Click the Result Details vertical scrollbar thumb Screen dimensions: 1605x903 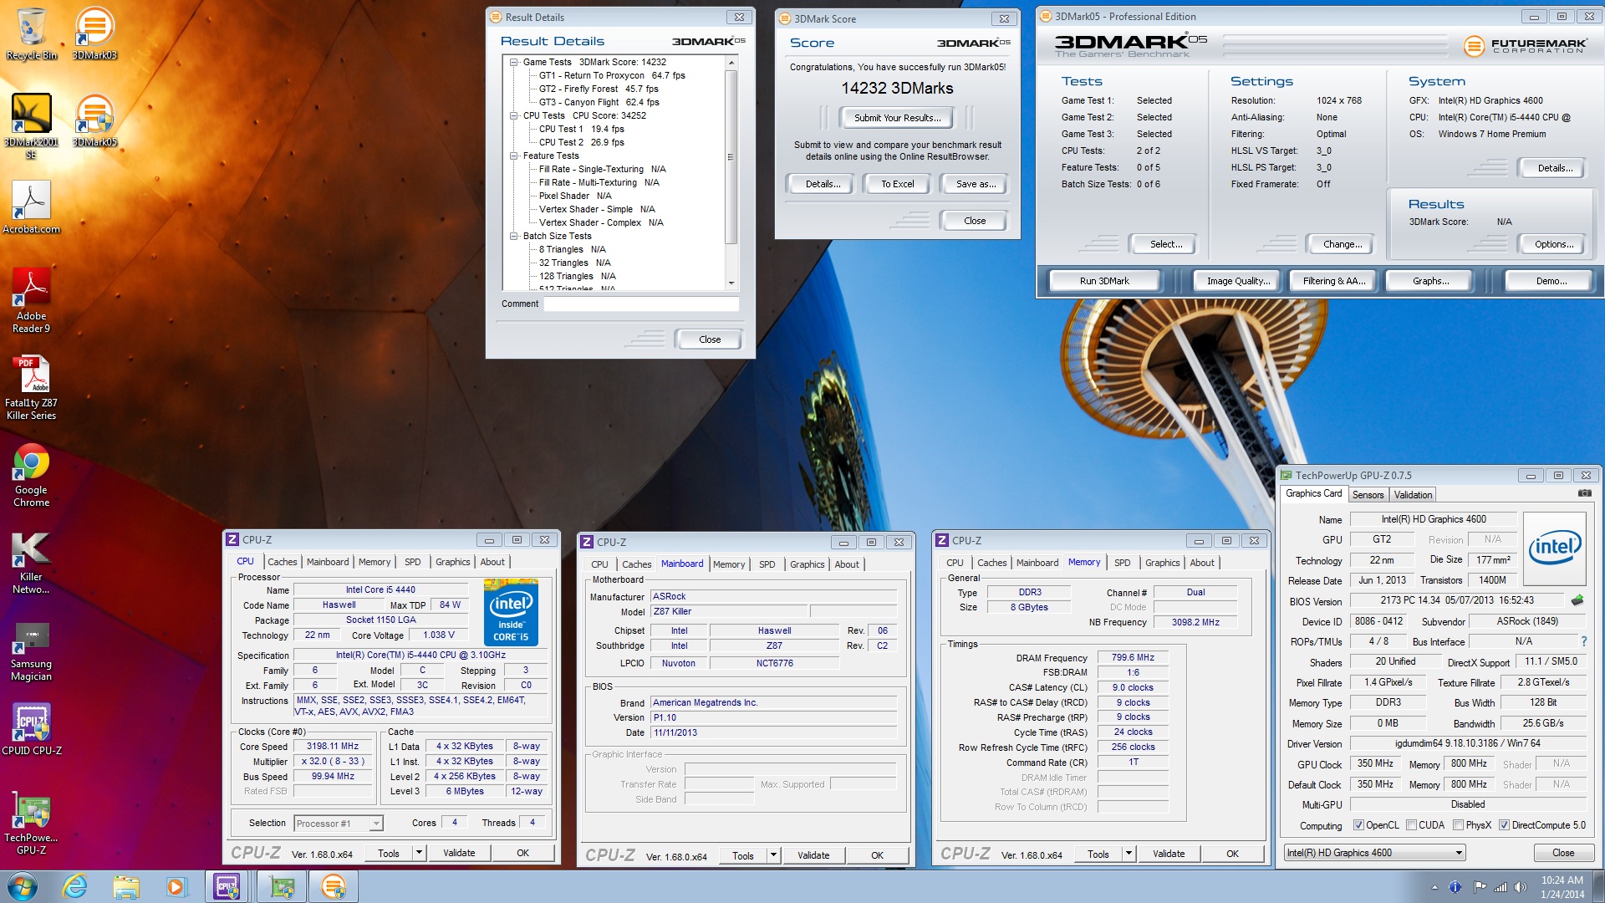(x=731, y=156)
